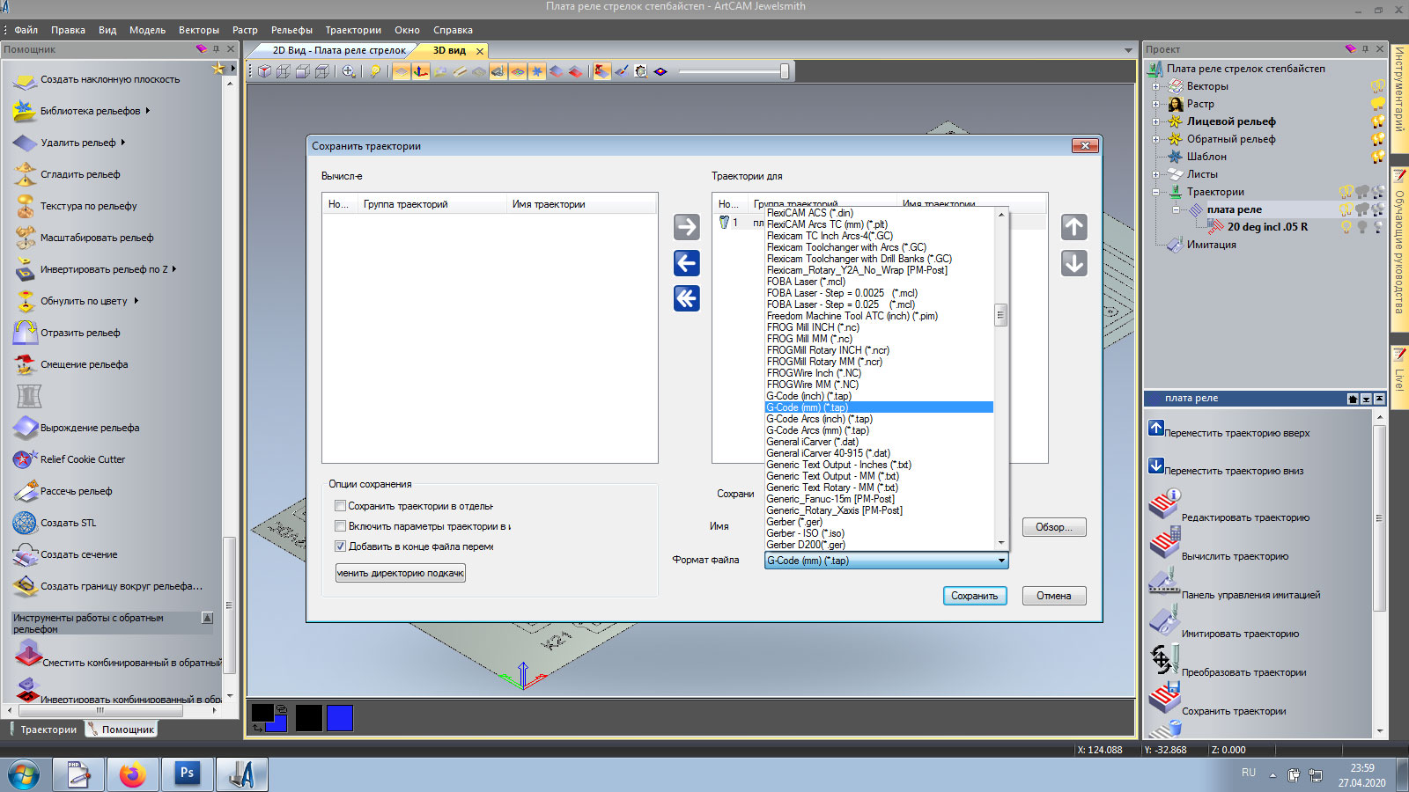Toggle checkbox Включить параметры траектории
Image resolution: width=1409 pixels, height=792 pixels.
[x=340, y=526]
